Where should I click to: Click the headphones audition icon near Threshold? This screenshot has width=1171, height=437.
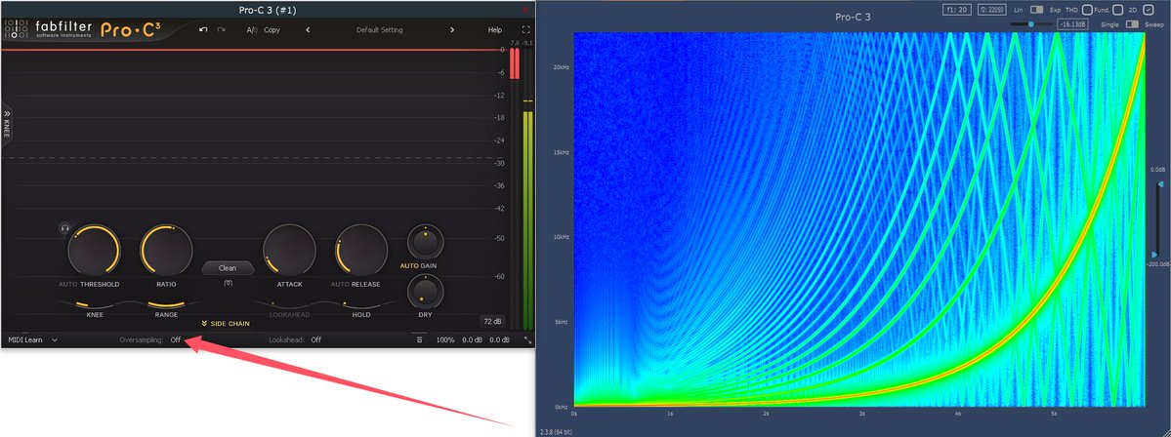(x=65, y=228)
